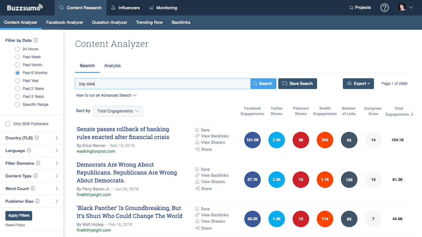Click blue Facebook engagements circle 101.5K
Image resolution: width=422 pixels, height=237 pixels.
coord(253,140)
